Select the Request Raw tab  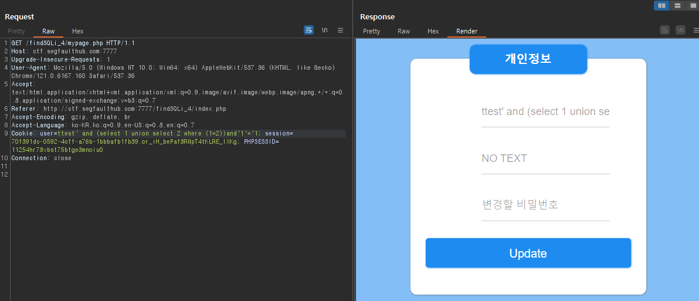click(x=49, y=31)
